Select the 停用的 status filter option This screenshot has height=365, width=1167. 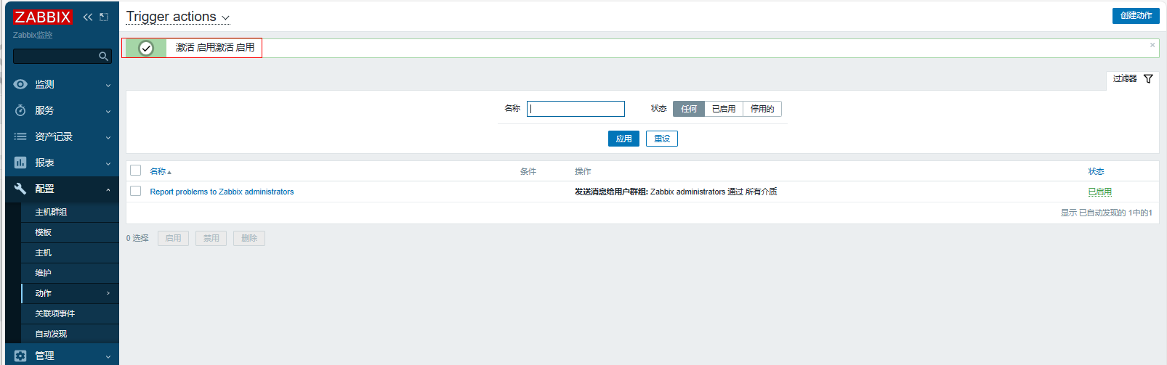(762, 109)
